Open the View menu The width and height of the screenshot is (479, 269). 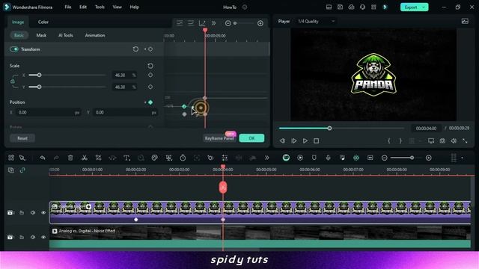[117, 7]
